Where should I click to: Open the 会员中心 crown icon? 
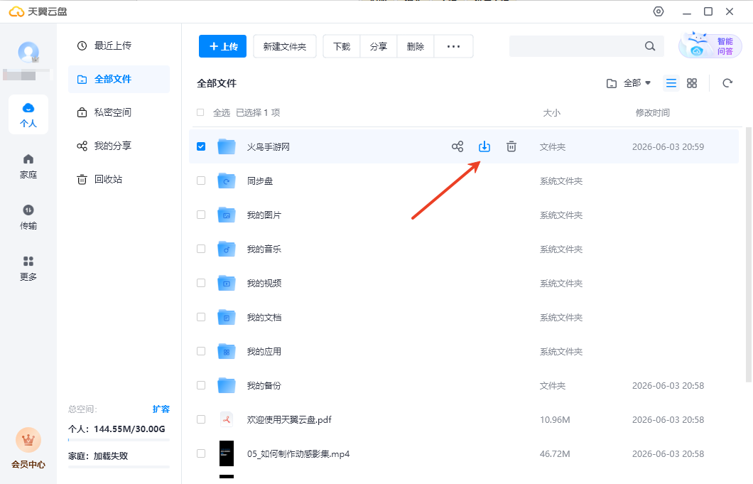[28, 440]
